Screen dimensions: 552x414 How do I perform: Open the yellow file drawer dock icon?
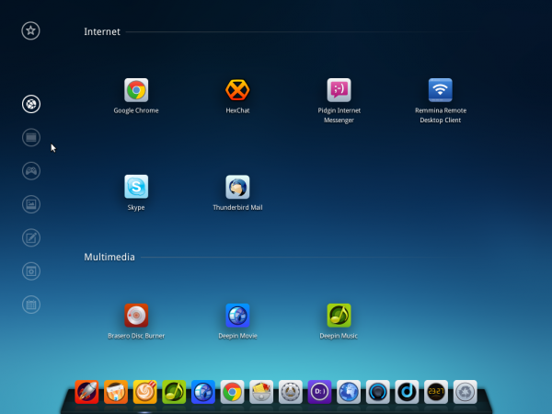click(x=261, y=392)
